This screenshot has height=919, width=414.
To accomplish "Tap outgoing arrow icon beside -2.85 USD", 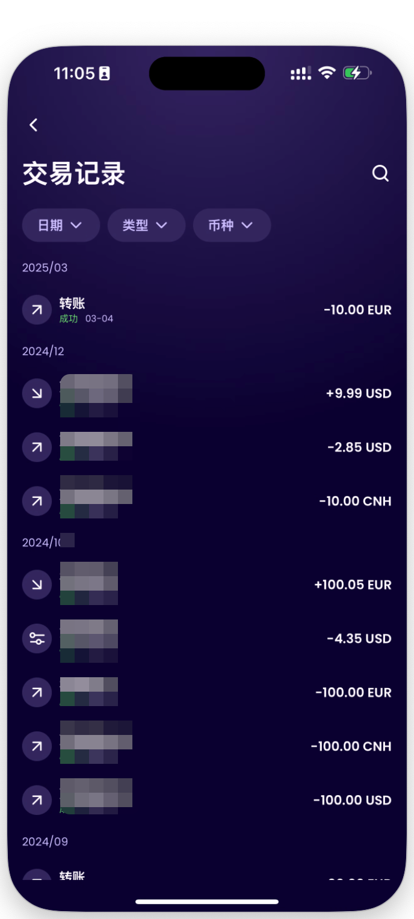I will [37, 447].
